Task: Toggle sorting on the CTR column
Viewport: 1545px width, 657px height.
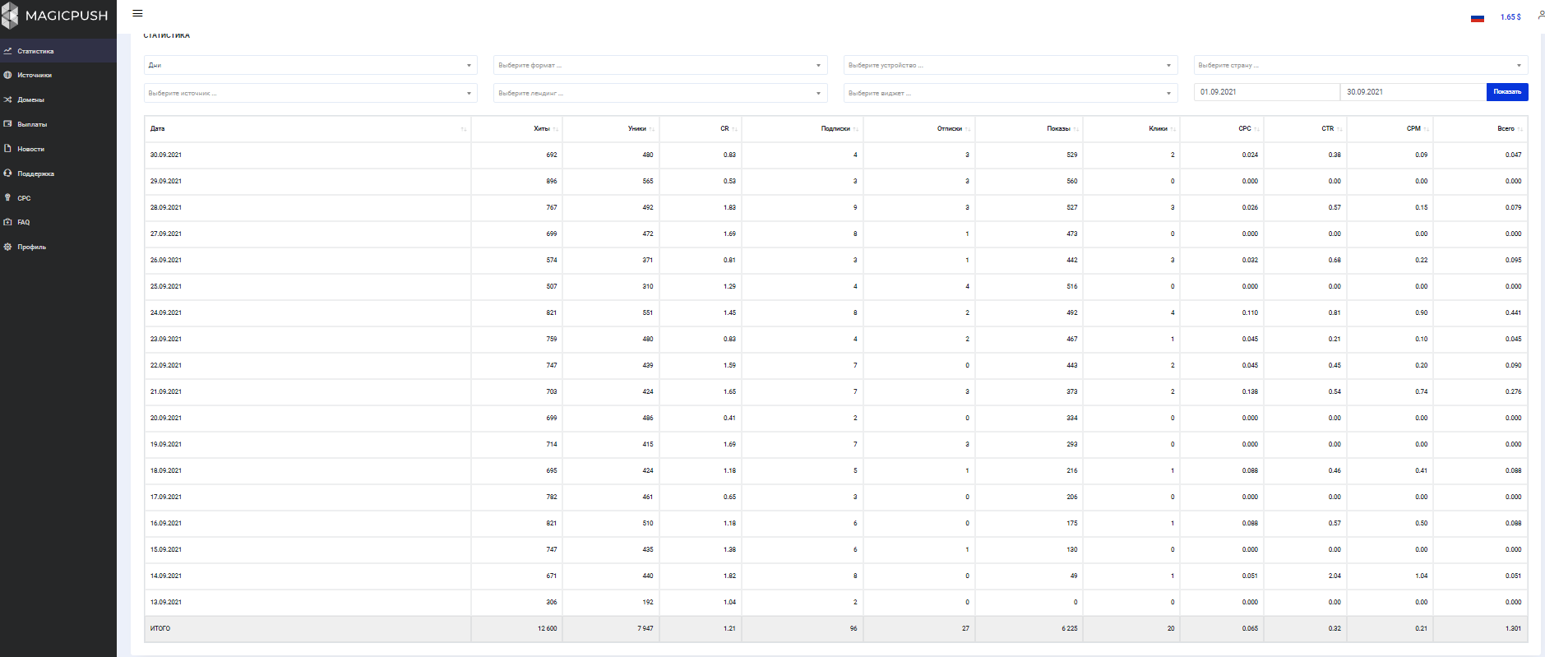Action: click(x=1327, y=129)
